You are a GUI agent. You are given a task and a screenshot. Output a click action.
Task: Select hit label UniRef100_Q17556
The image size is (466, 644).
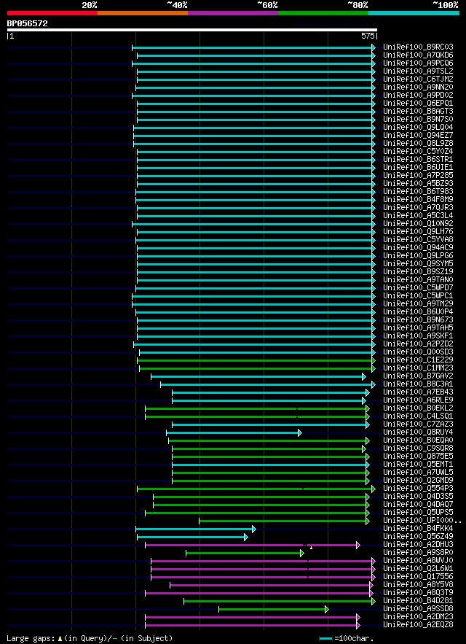point(418,577)
